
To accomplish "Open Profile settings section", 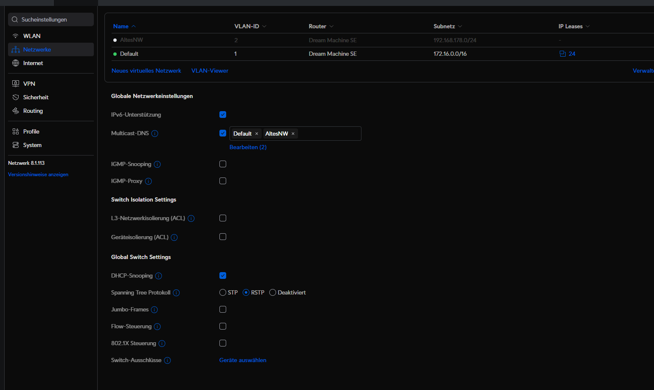I will click(51, 131).
